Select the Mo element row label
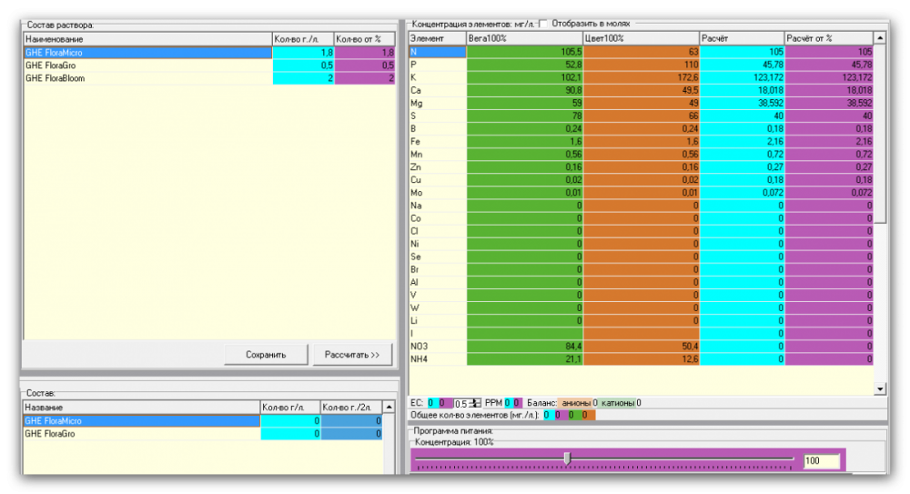Image resolution: width=910 pixels, height=494 pixels. point(438,193)
